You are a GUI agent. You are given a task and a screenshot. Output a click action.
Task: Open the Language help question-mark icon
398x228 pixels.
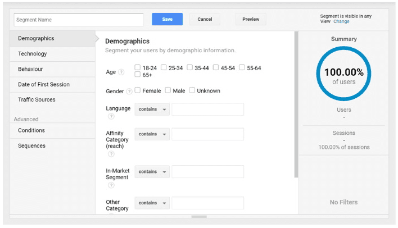pyautogui.click(x=111, y=116)
